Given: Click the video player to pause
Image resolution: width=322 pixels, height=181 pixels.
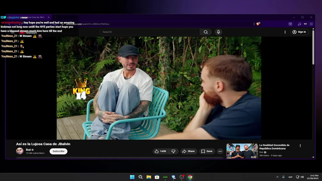Looking at the screenshot, I should point(159,88).
